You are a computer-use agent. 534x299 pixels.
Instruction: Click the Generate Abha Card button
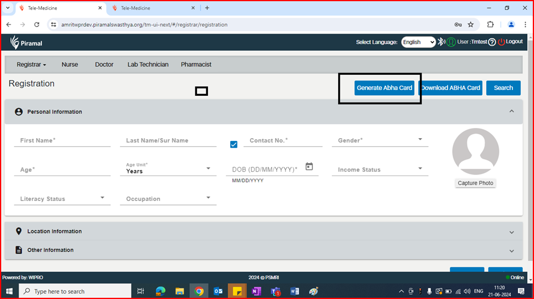[x=384, y=88]
